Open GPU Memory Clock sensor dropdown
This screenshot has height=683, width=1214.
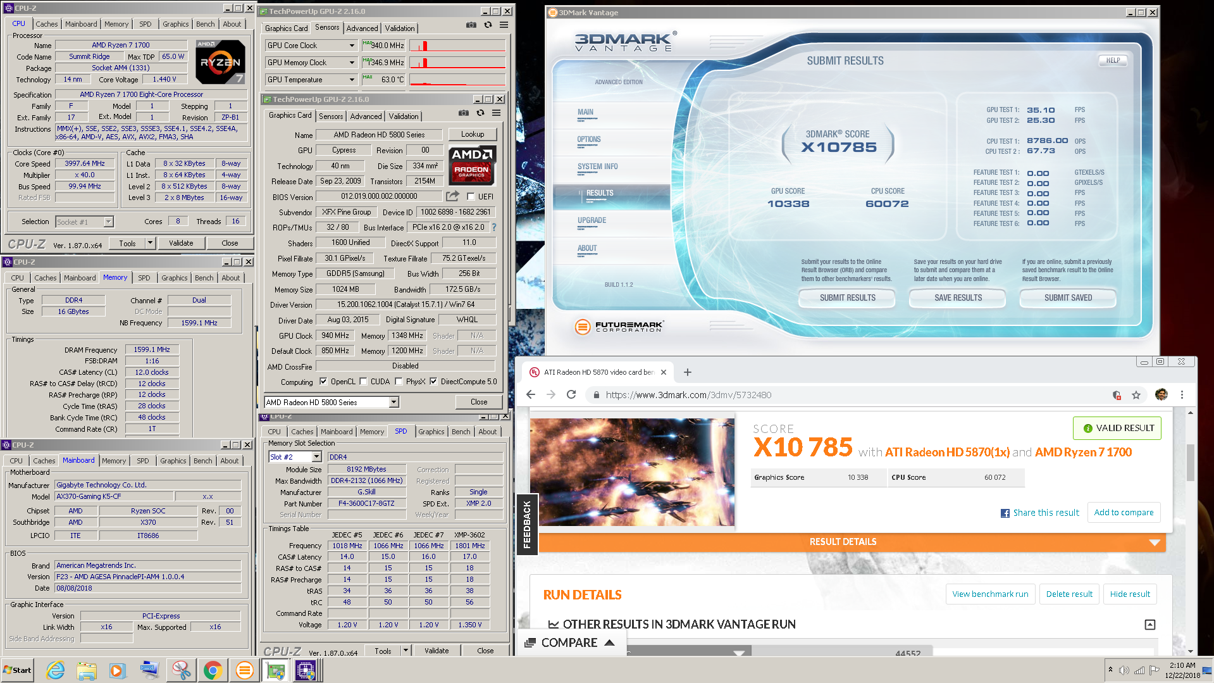(x=352, y=63)
